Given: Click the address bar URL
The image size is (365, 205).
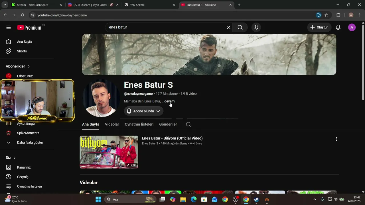Looking at the screenshot, I should tap(62, 15).
